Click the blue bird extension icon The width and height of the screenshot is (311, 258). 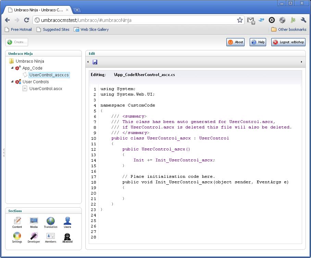pos(261,20)
